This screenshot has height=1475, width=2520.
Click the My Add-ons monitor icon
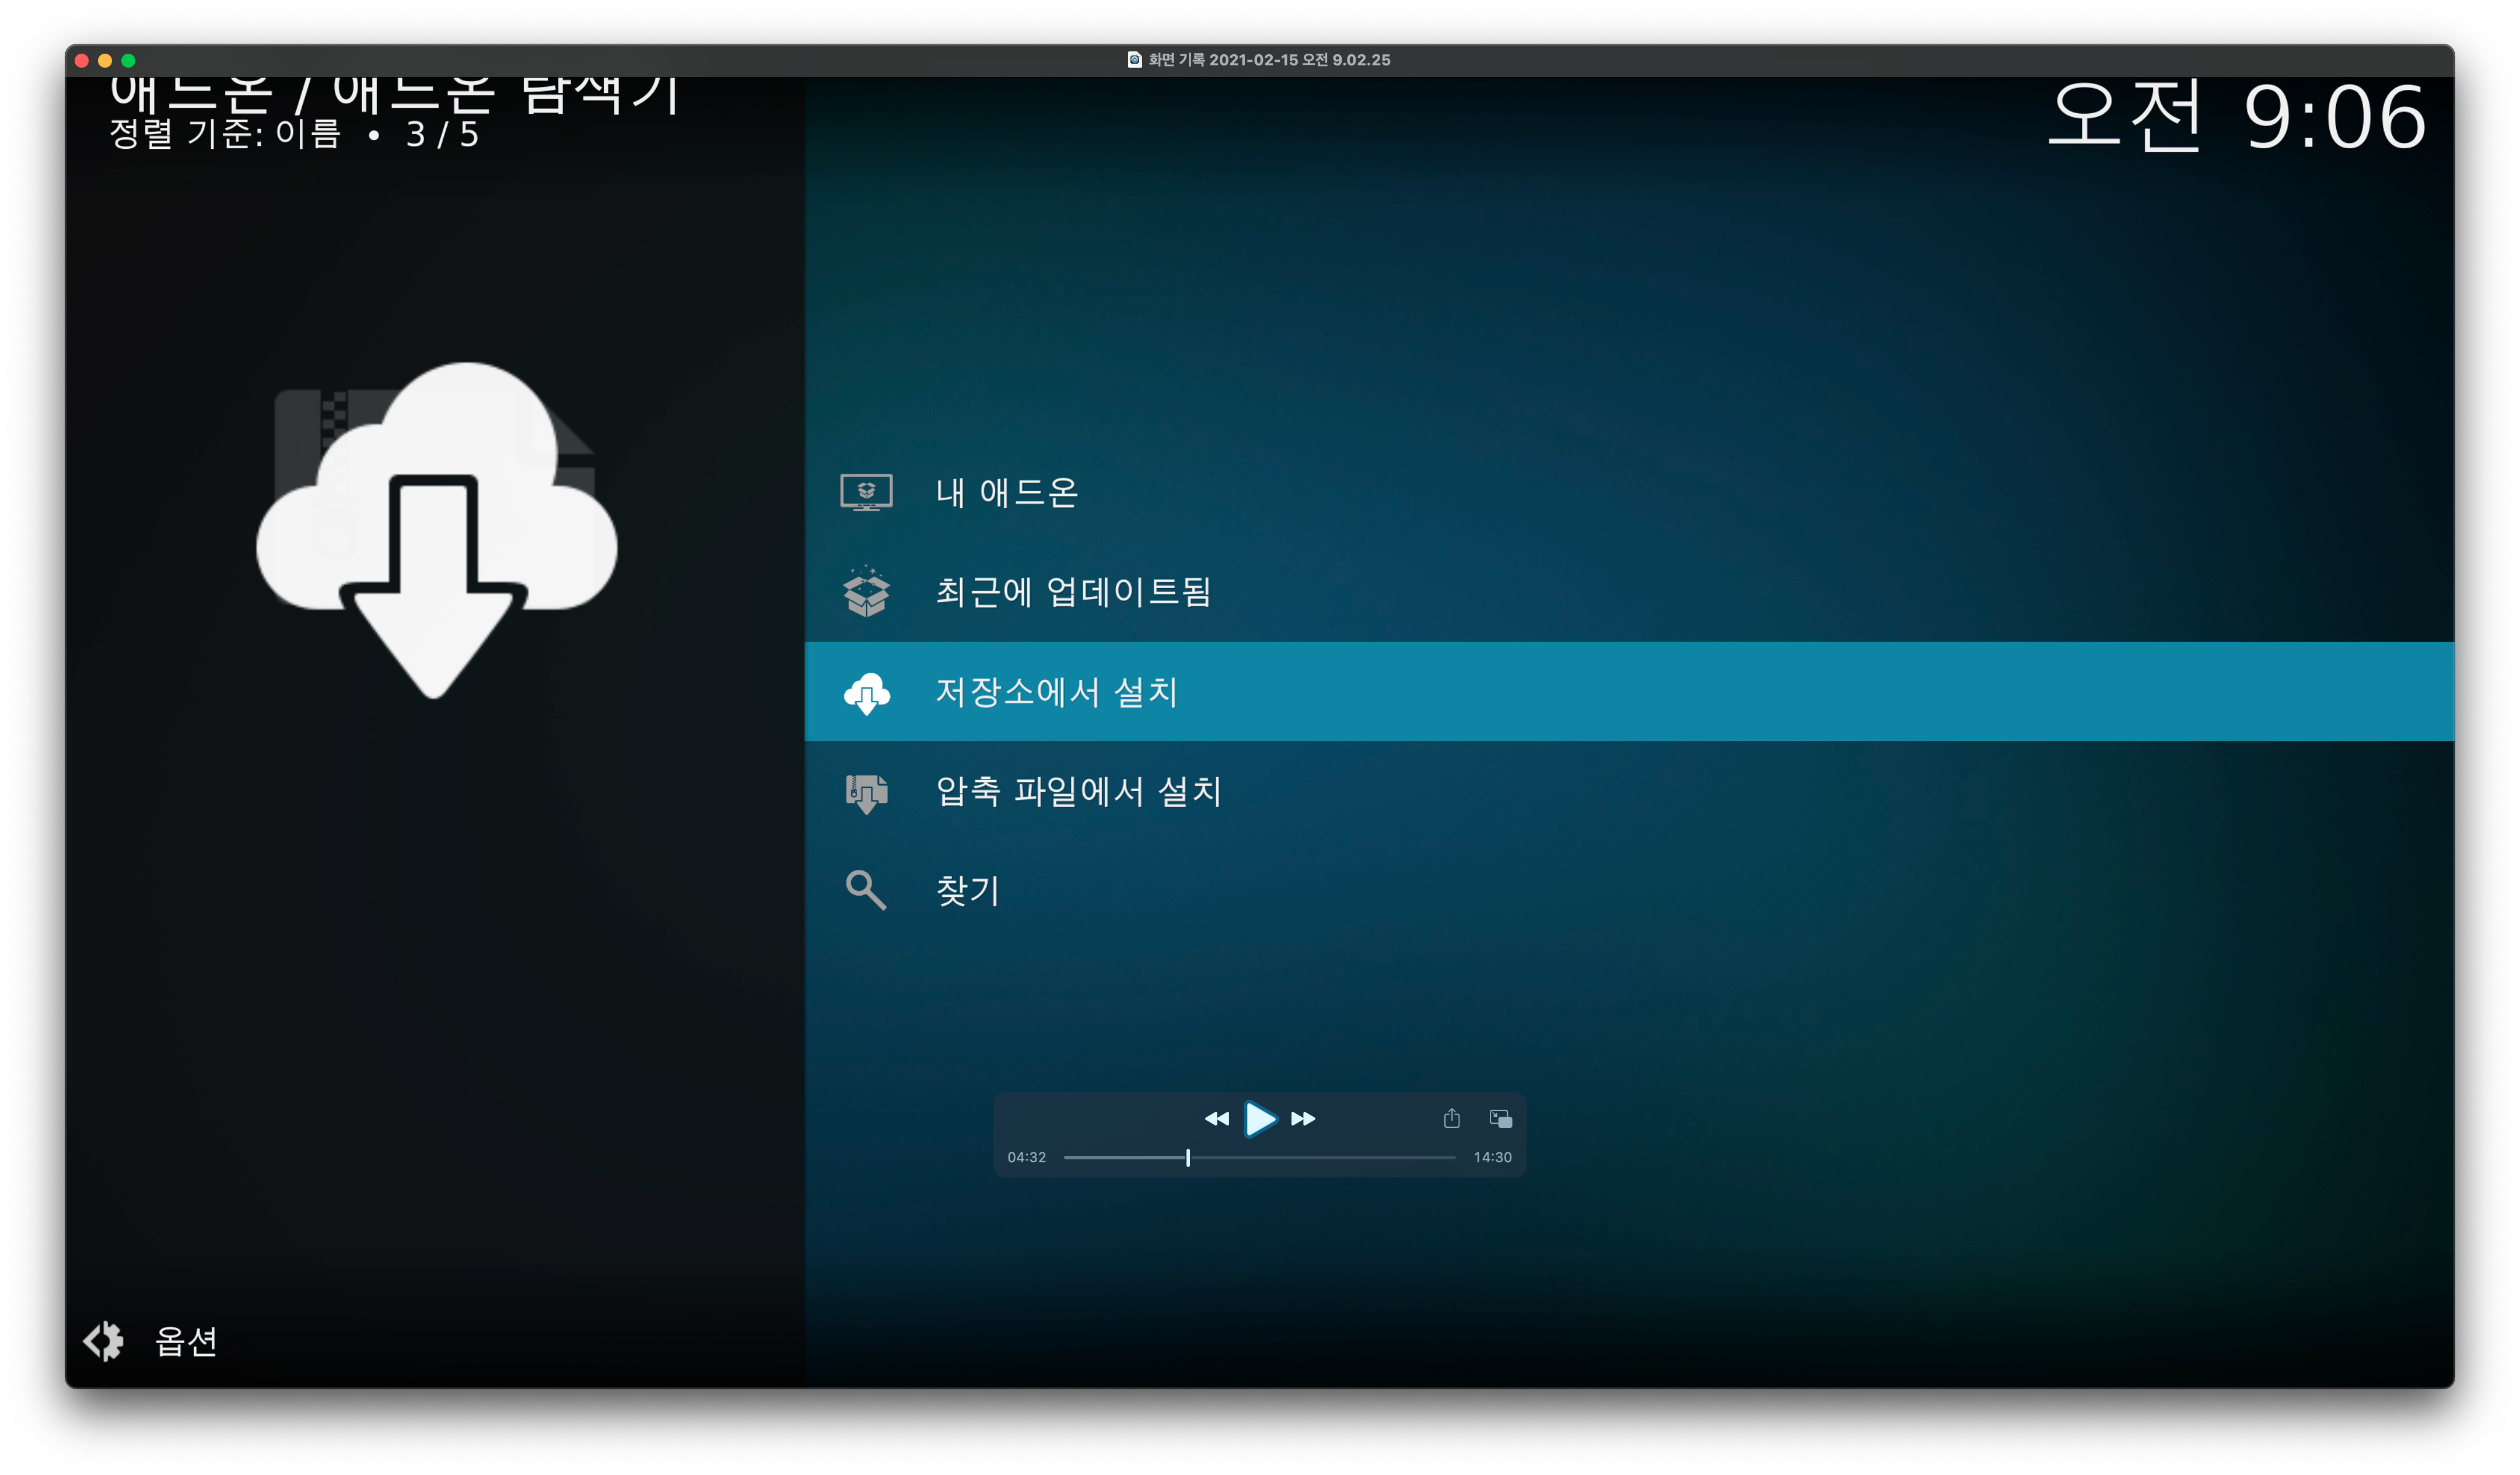point(866,492)
